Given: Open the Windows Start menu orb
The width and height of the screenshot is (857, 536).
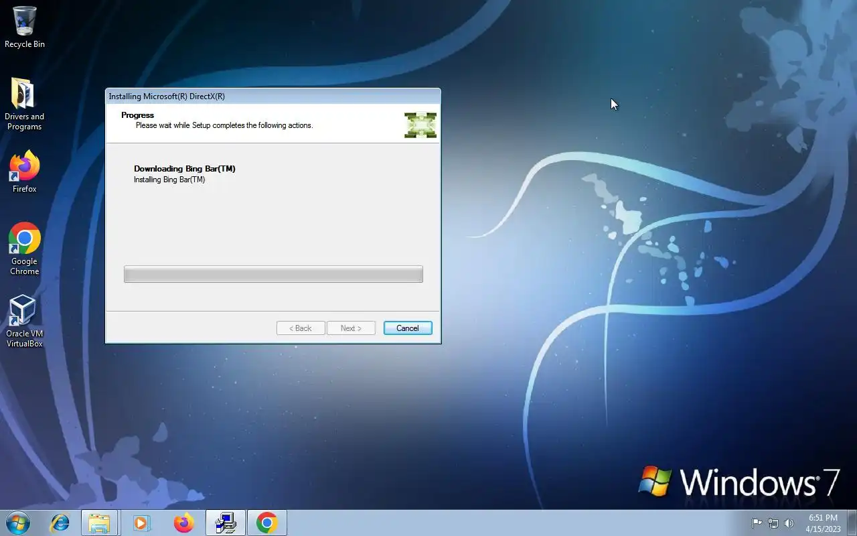Looking at the screenshot, I should pyautogui.click(x=17, y=523).
